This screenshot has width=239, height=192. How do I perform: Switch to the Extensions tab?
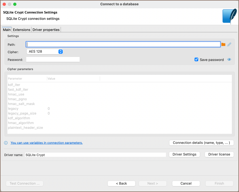click(x=22, y=30)
